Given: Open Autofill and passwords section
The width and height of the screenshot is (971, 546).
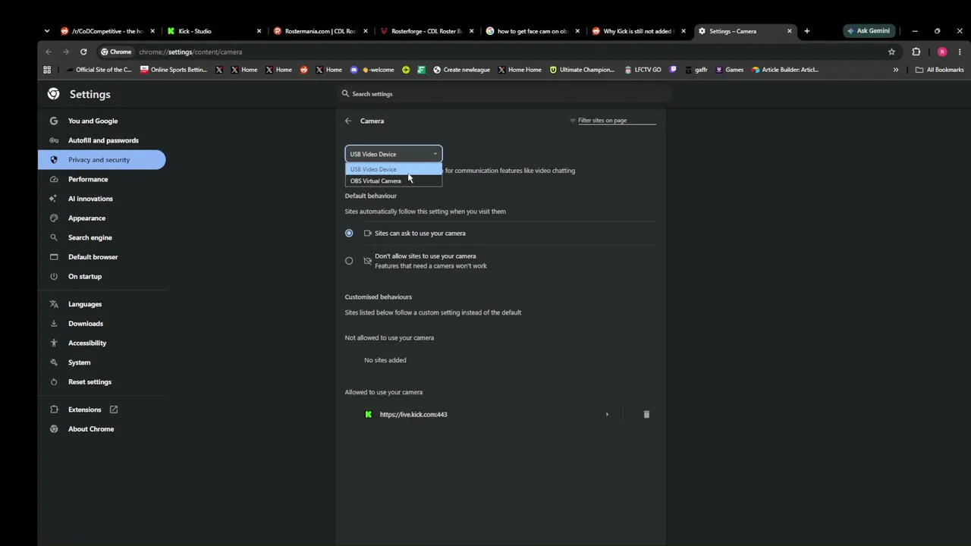Looking at the screenshot, I should pyautogui.click(x=103, y=140).
